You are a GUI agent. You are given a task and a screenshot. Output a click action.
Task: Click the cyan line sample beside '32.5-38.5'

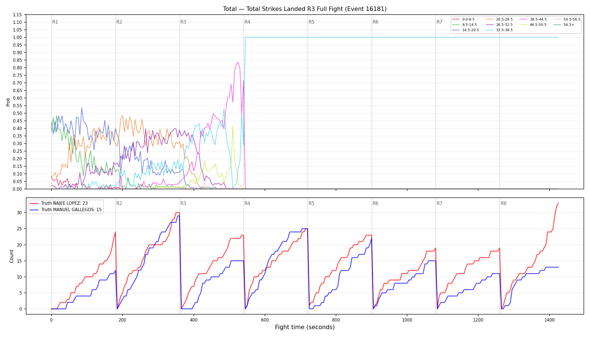click(490, 30)
